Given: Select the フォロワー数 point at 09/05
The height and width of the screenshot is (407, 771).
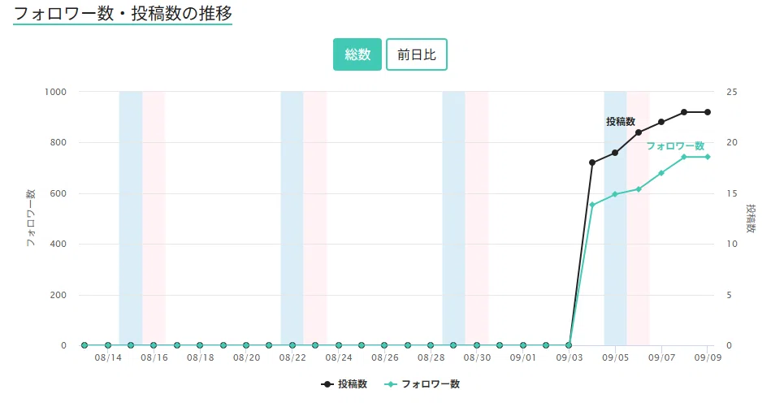Looking at the screenshot, I should [615, 195].
